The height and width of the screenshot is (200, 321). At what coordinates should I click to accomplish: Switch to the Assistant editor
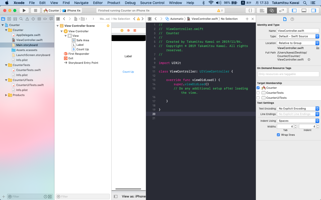(x=272, y=10)
